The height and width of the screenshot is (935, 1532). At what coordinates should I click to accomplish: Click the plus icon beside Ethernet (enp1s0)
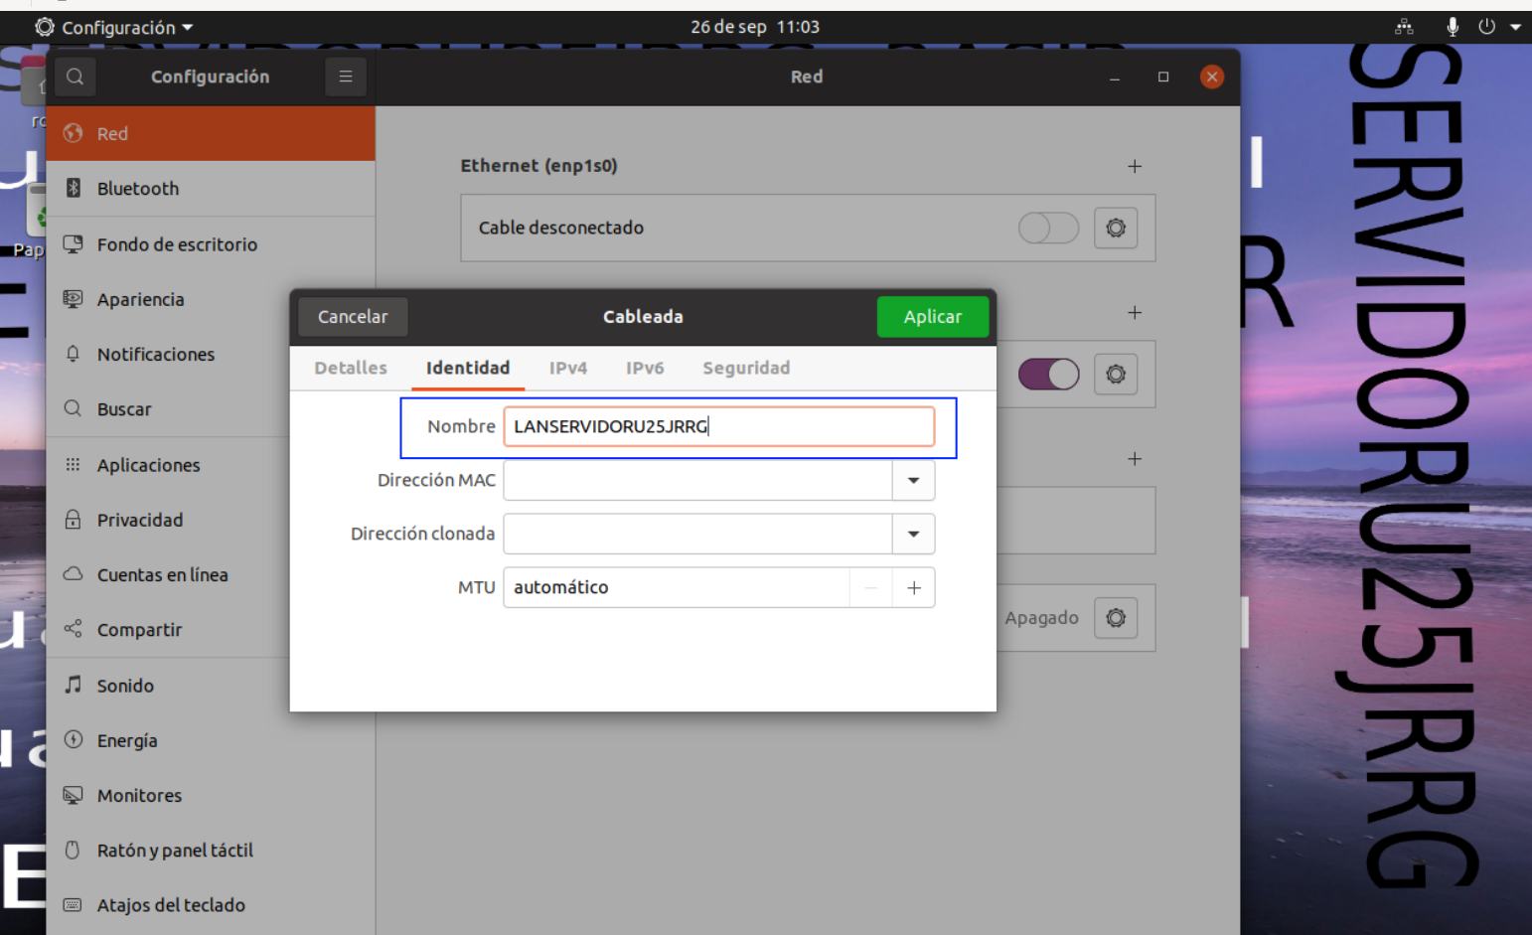1135,166
